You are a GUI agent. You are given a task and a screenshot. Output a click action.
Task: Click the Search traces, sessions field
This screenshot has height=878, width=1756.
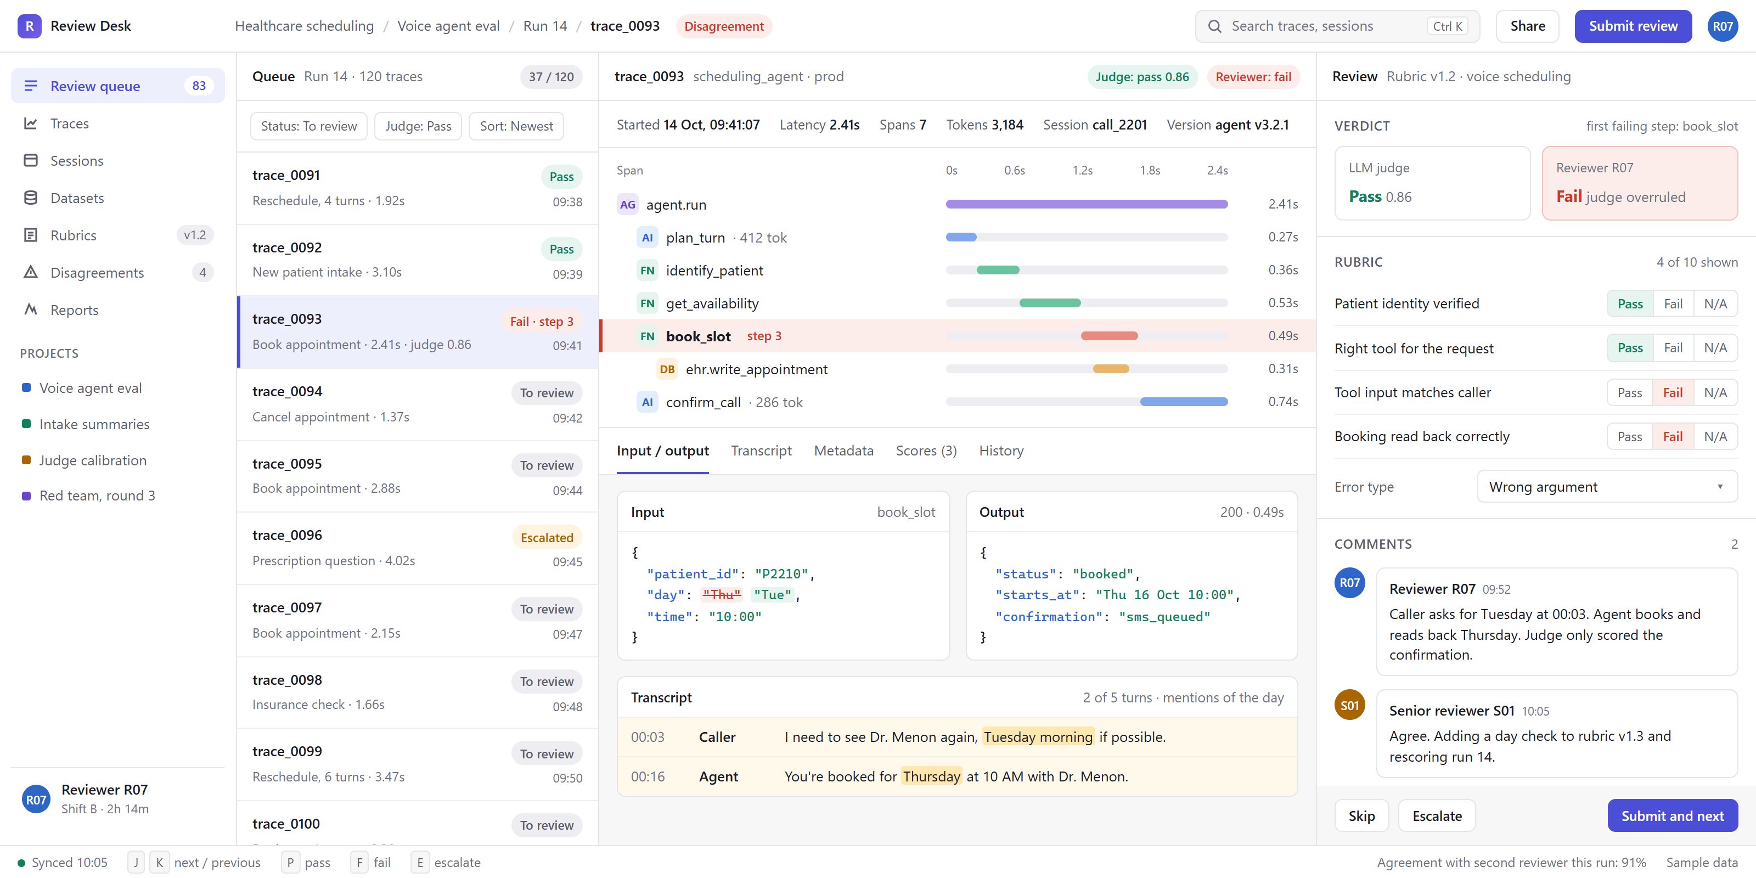(1337, 26)
